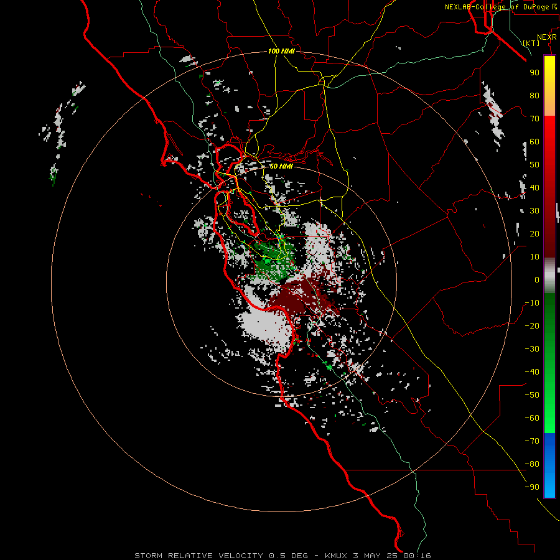Click the 50 value on the velocity scale
560x560 pixels.
click(534, 165)
